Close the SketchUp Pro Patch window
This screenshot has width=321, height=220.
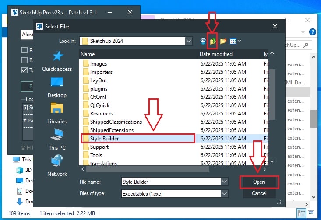pyautogui.click(x=130, y=13)
